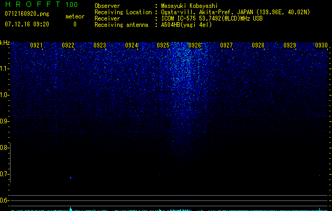The image size is (332, 211).
Task: Click the 1.0 kHz axis label
Action: pyautogui.click(x=4, y=95)
